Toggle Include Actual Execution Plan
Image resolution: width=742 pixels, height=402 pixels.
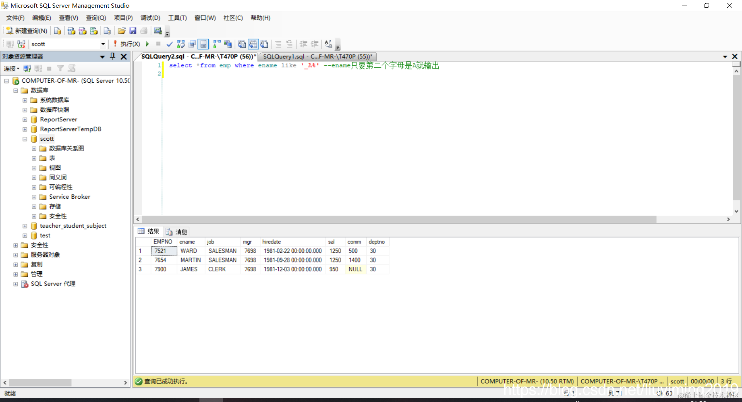[217, 44]
